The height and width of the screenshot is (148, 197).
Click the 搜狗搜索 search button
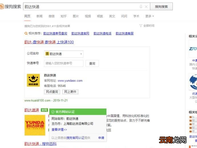tap(161, 7)
